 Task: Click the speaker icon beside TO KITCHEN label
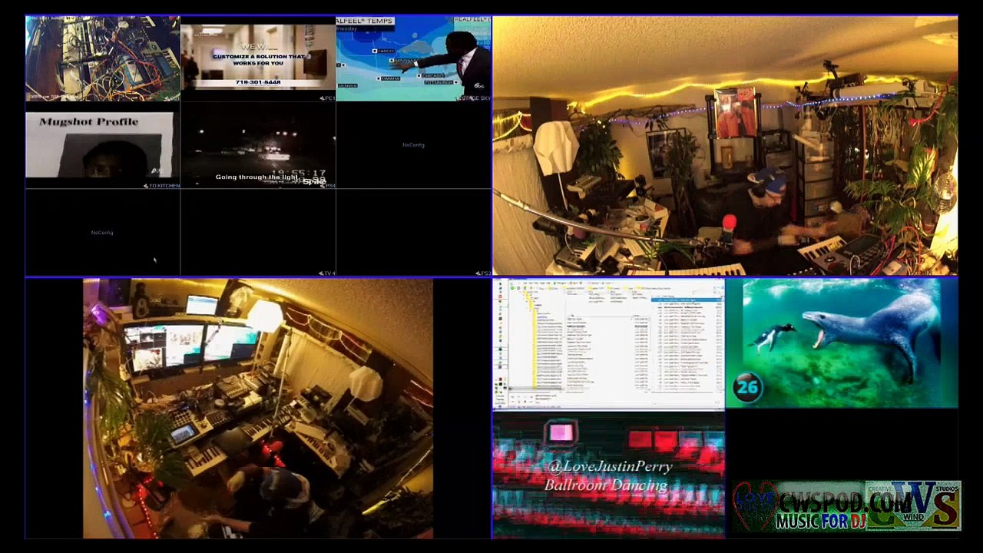point(146,186)
